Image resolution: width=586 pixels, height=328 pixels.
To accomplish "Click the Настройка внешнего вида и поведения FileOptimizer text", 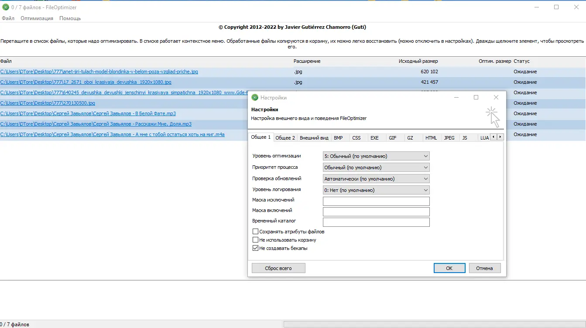I will coord(309,118).
